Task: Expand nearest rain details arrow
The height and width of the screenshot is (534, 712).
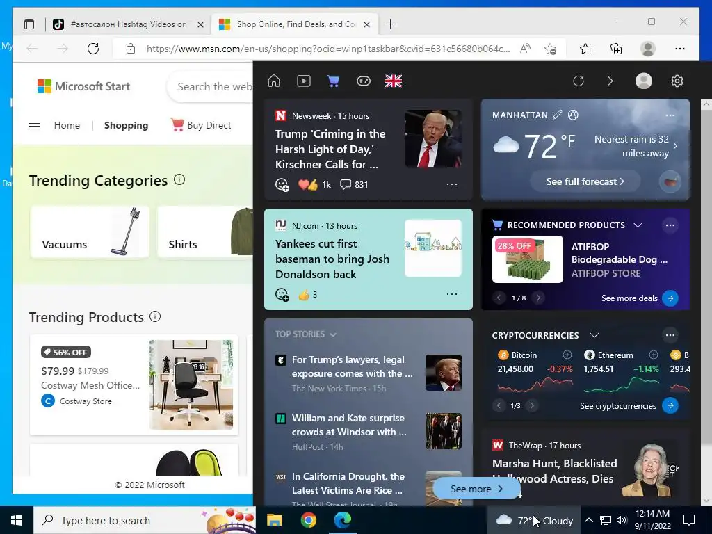Action: [675, 146]
